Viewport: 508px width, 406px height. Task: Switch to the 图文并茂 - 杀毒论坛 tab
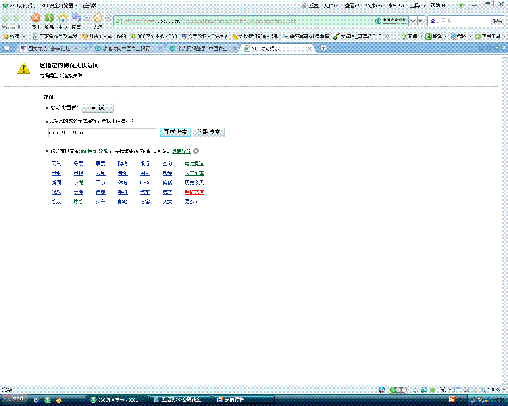(54, 48)
